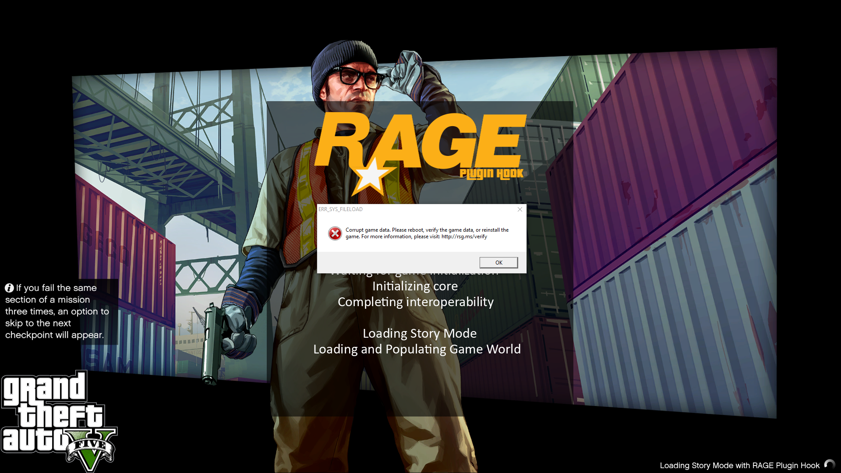The width and height of the screenshot is (841, 473).
Task: Click 'Loading and Populating Game World' text
Action: [417, 349]
